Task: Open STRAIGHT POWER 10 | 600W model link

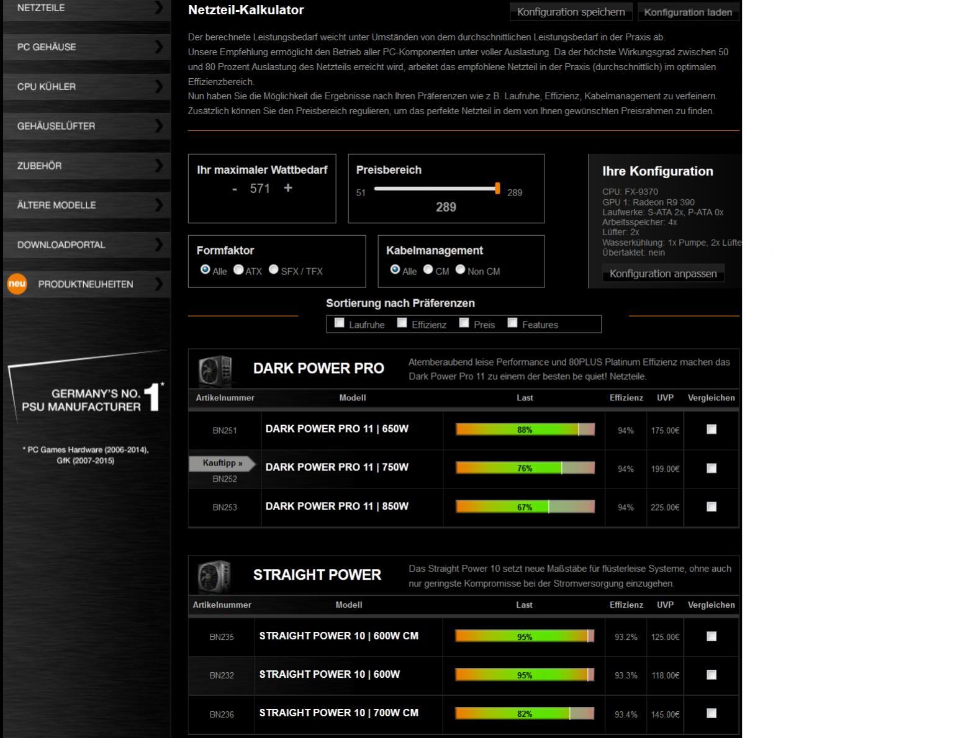Action: click(x=330, y=675)
